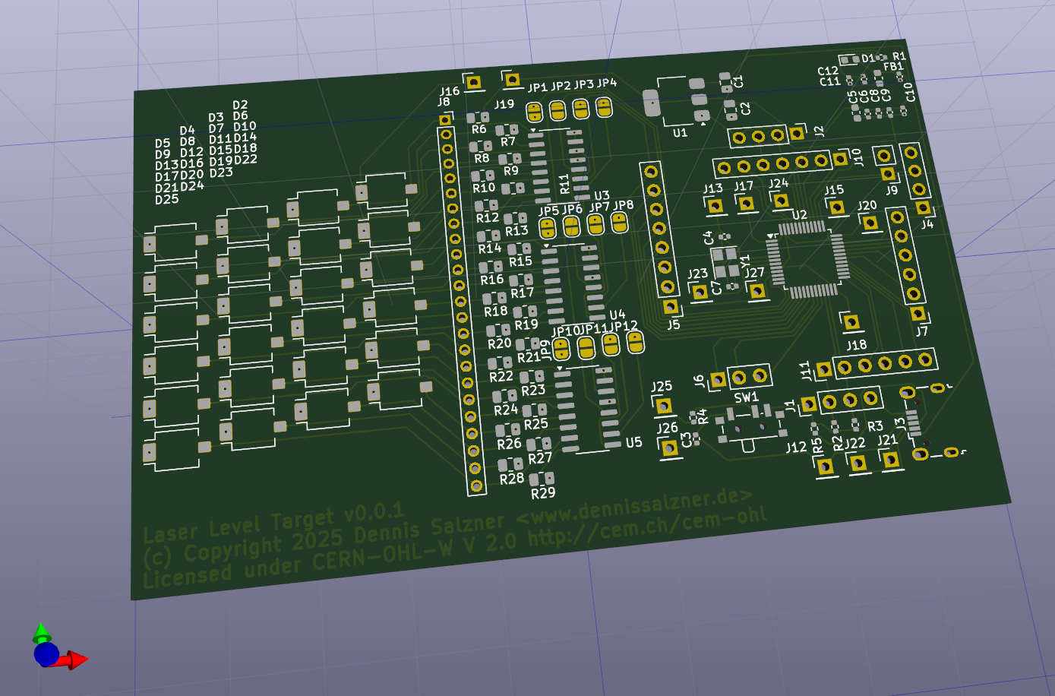
Task: Click the JP12 solder jumper
Action: click(x=635, y=343)
